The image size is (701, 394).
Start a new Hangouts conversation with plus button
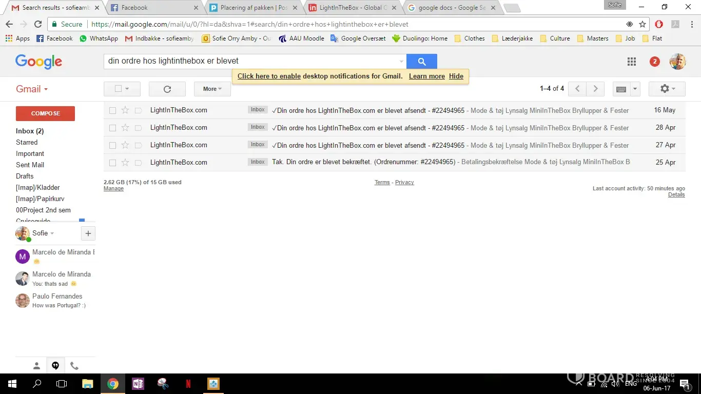88,233
